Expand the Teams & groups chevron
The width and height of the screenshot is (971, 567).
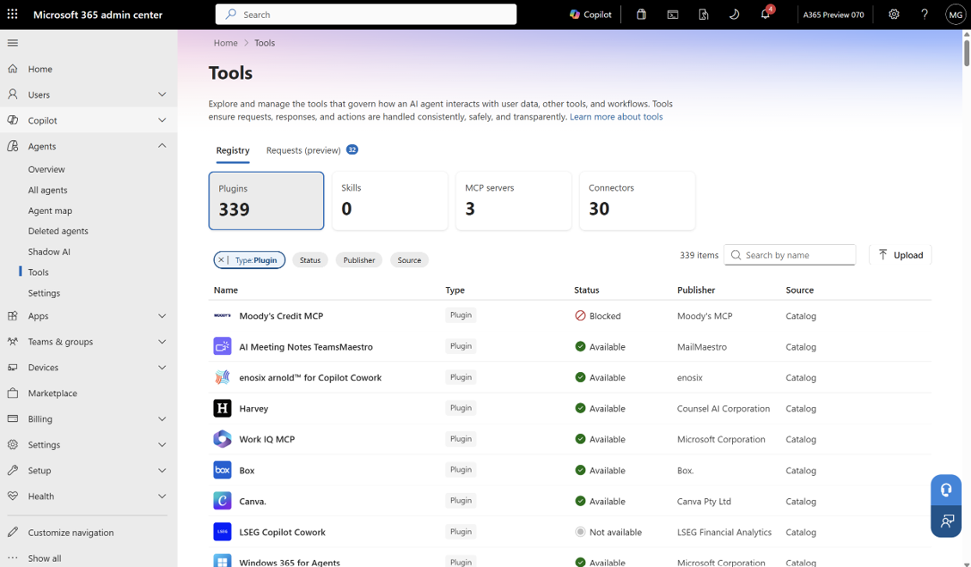pos(162,342)
